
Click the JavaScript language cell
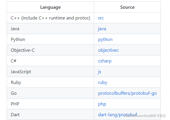[x=50, y=71]
